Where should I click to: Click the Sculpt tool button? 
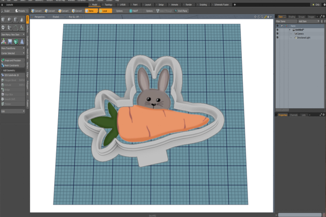[6, 10]
